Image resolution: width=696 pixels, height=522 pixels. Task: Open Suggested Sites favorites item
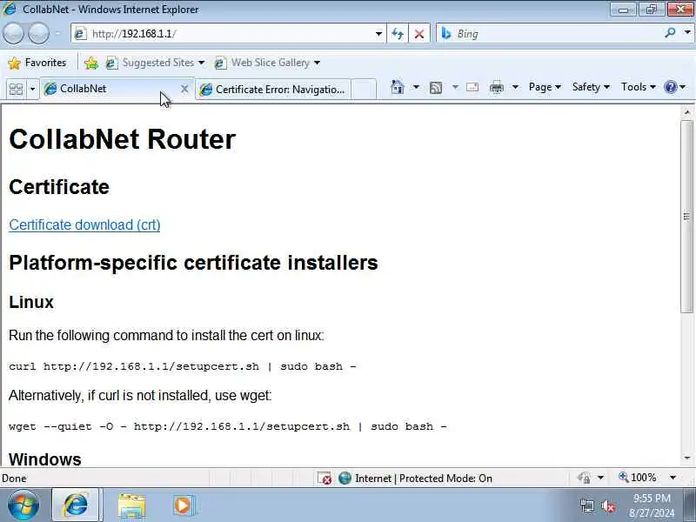point(155,63)
